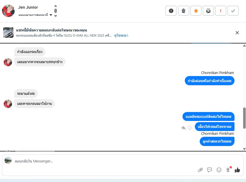Reply to message with the reply arrow
Image resolution: width=246 pixels, height=182 pixels.
[x=183, y=128]
